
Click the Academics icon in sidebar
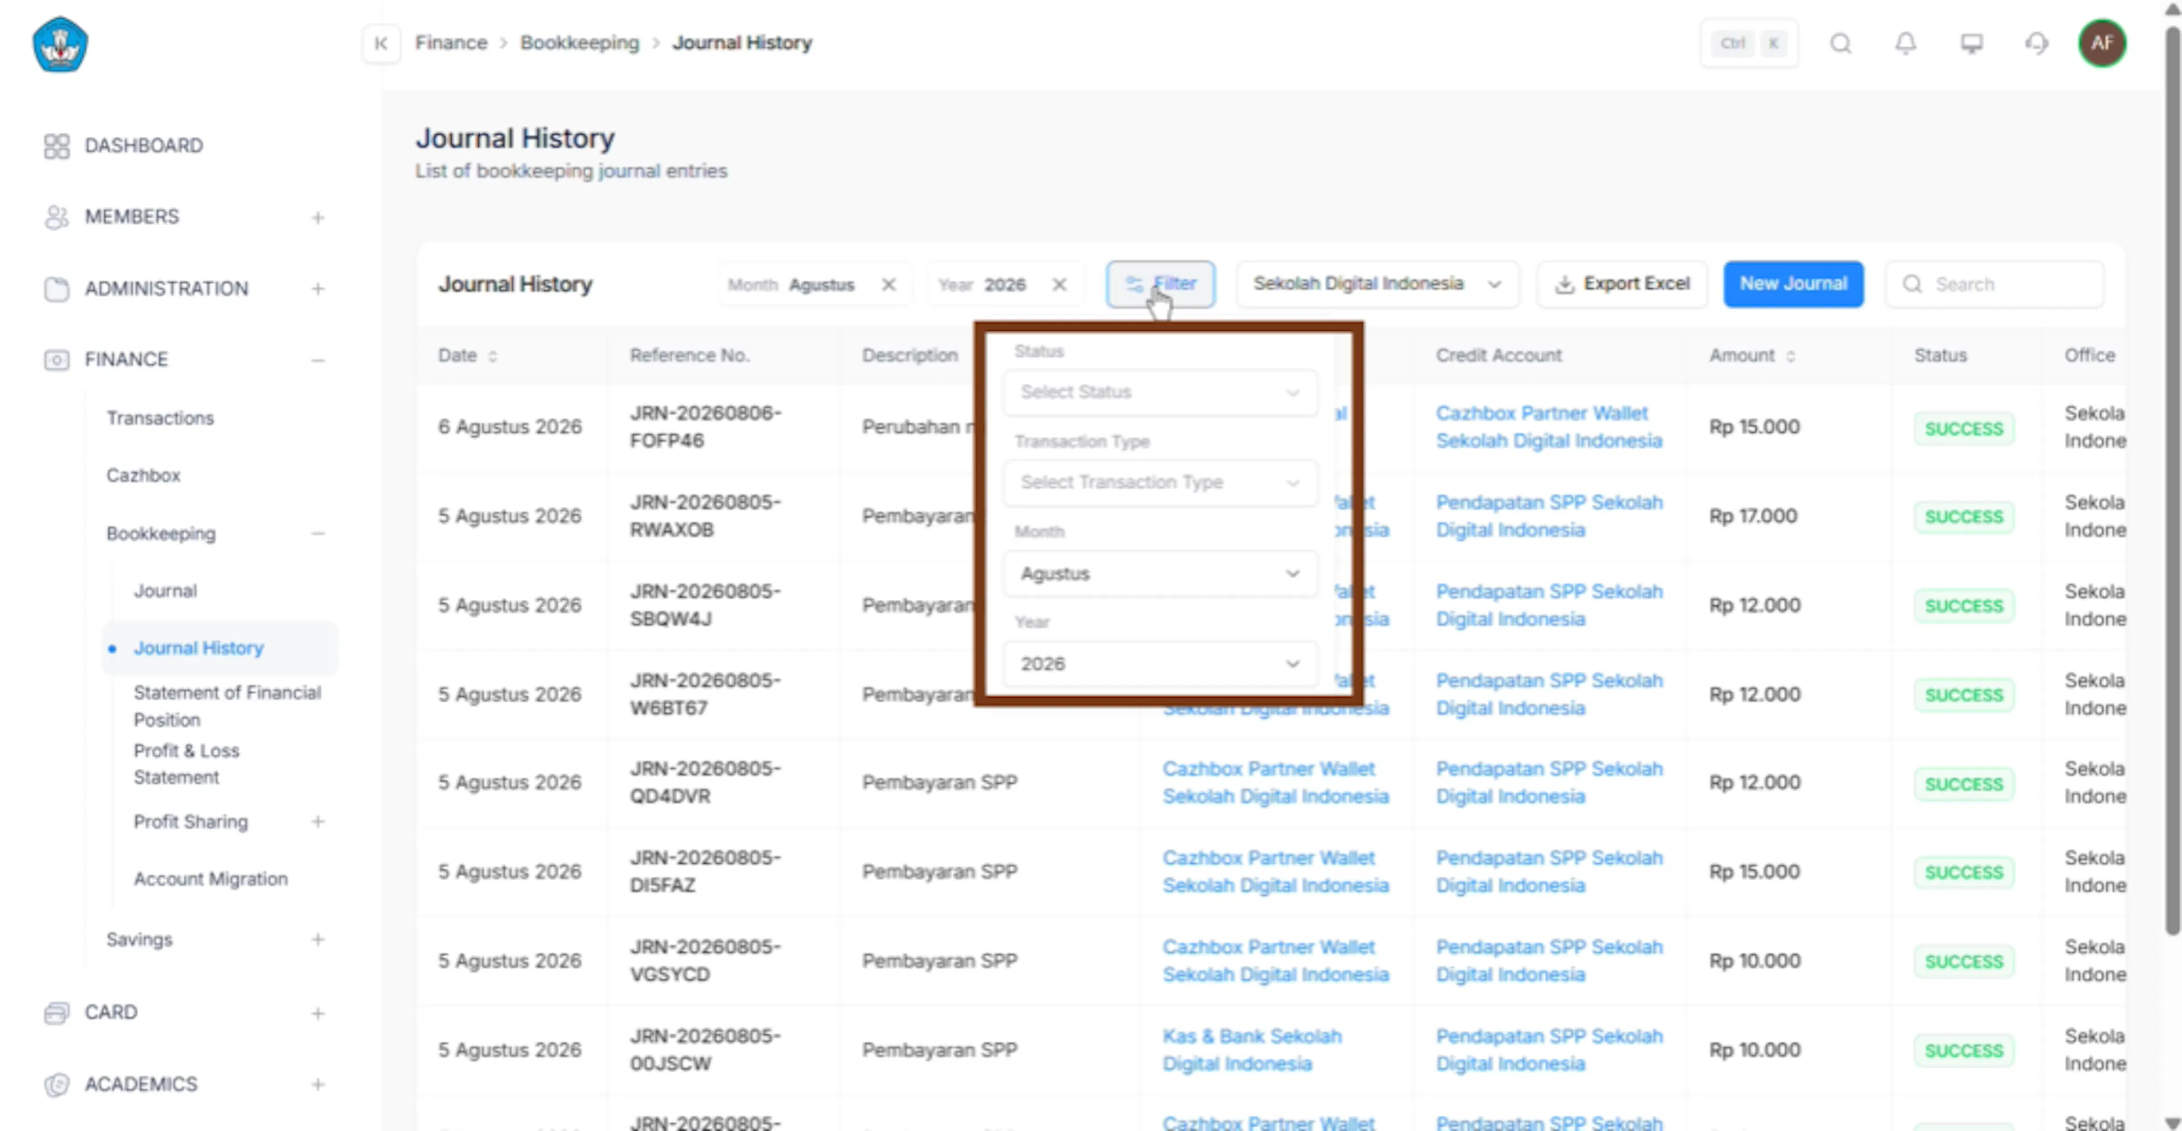pos(57,1084)
